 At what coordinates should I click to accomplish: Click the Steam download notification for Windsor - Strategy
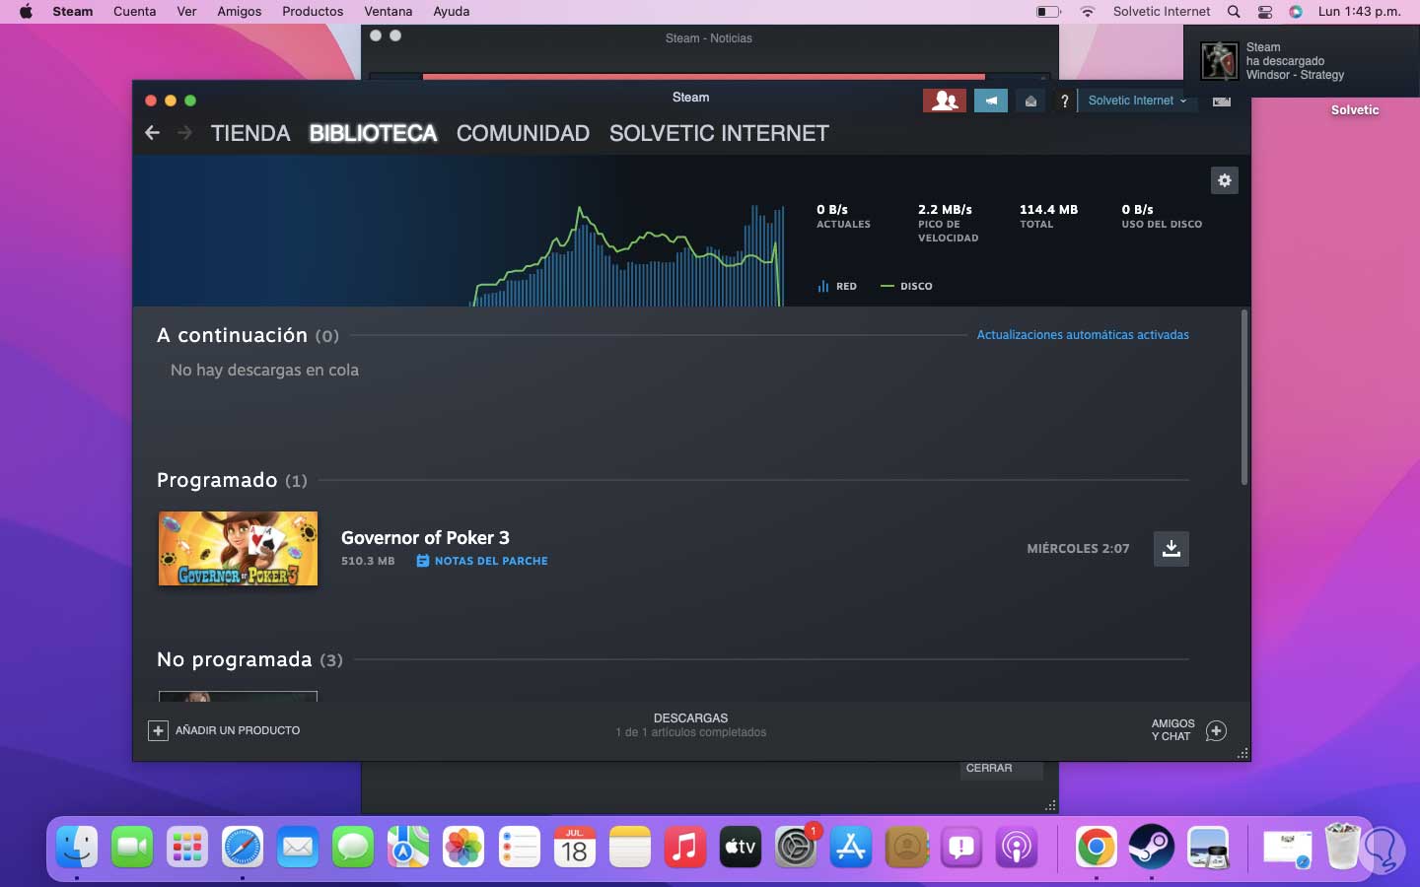click(x=1302, y=61)
